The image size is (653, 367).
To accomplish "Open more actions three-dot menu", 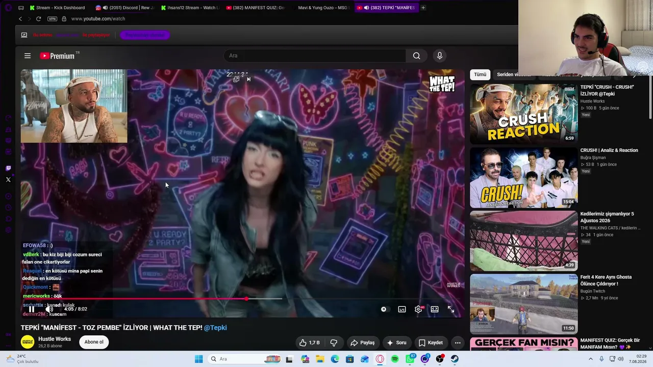I will click(x=458, y=343).
